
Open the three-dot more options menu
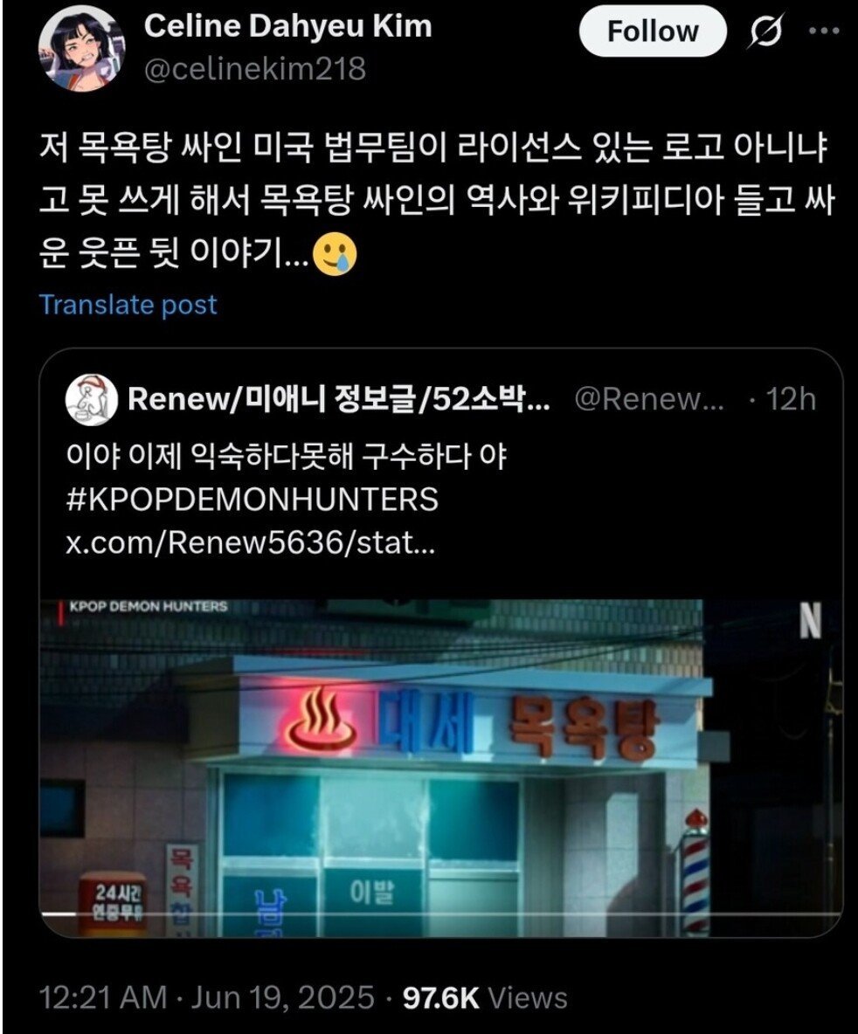coord(824,31)
